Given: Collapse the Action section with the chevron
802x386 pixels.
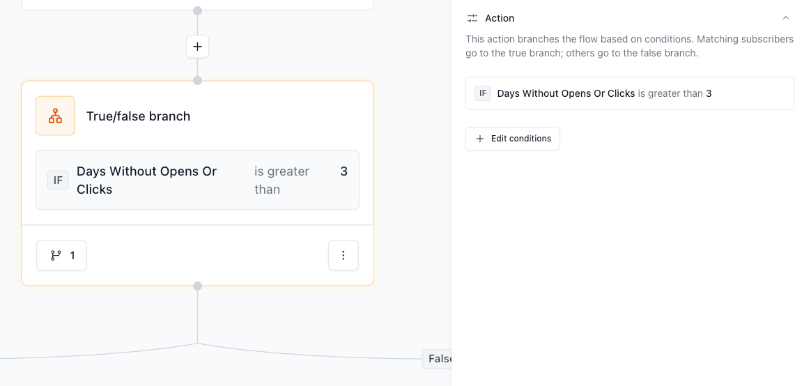Looking at the screenshot, I should point(785,18).
